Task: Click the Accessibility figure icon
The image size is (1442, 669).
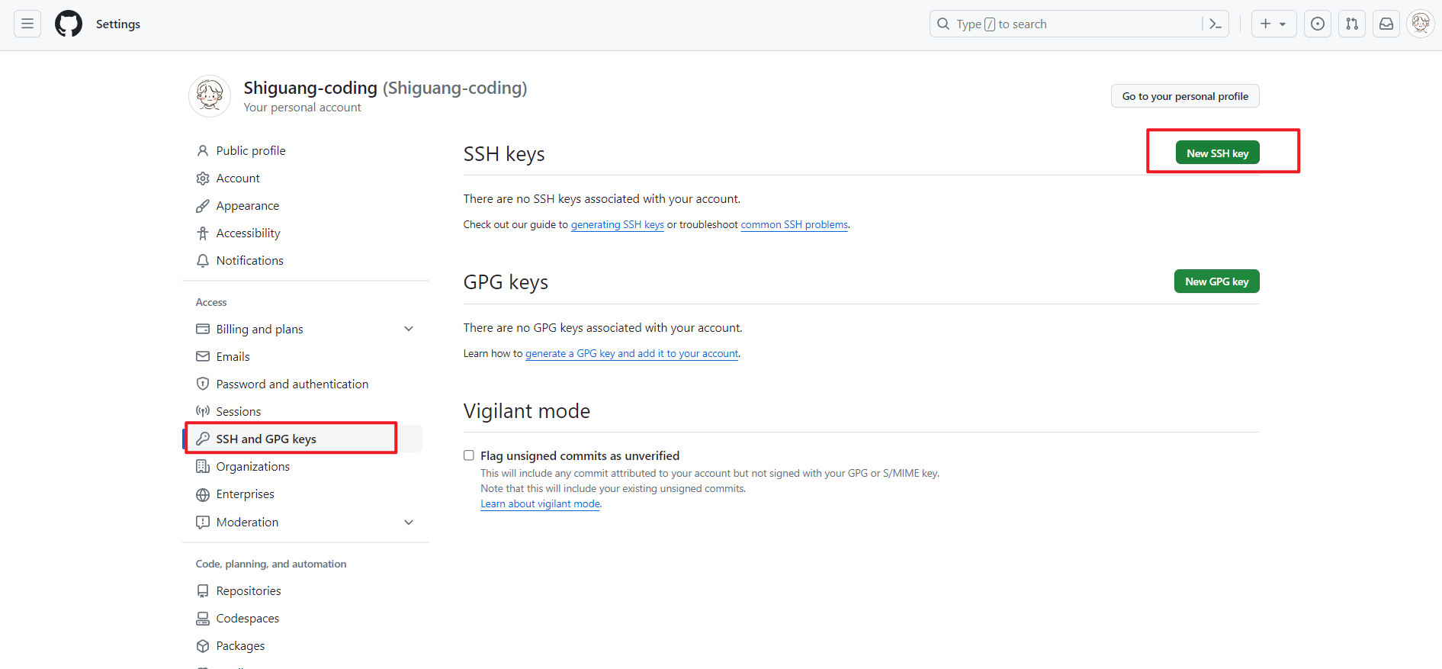Action: (x=203, y=233)
